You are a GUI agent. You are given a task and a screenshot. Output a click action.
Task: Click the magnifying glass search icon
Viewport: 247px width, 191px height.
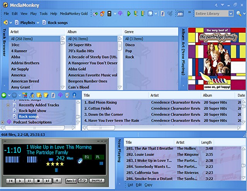[x=239, y=14]
